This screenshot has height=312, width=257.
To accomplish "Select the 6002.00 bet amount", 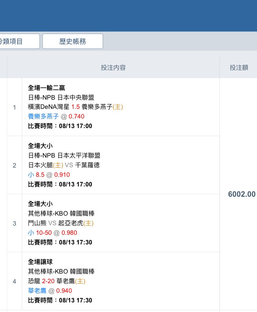I will coord(242,194).
